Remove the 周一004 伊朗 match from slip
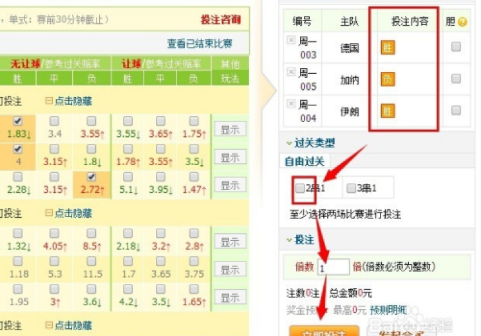The width and height of the screenshot is (481, 336). 291,103
